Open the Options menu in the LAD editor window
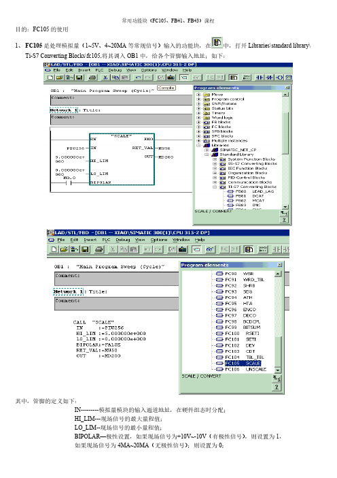The image size is (337, 478). point(149,70)
